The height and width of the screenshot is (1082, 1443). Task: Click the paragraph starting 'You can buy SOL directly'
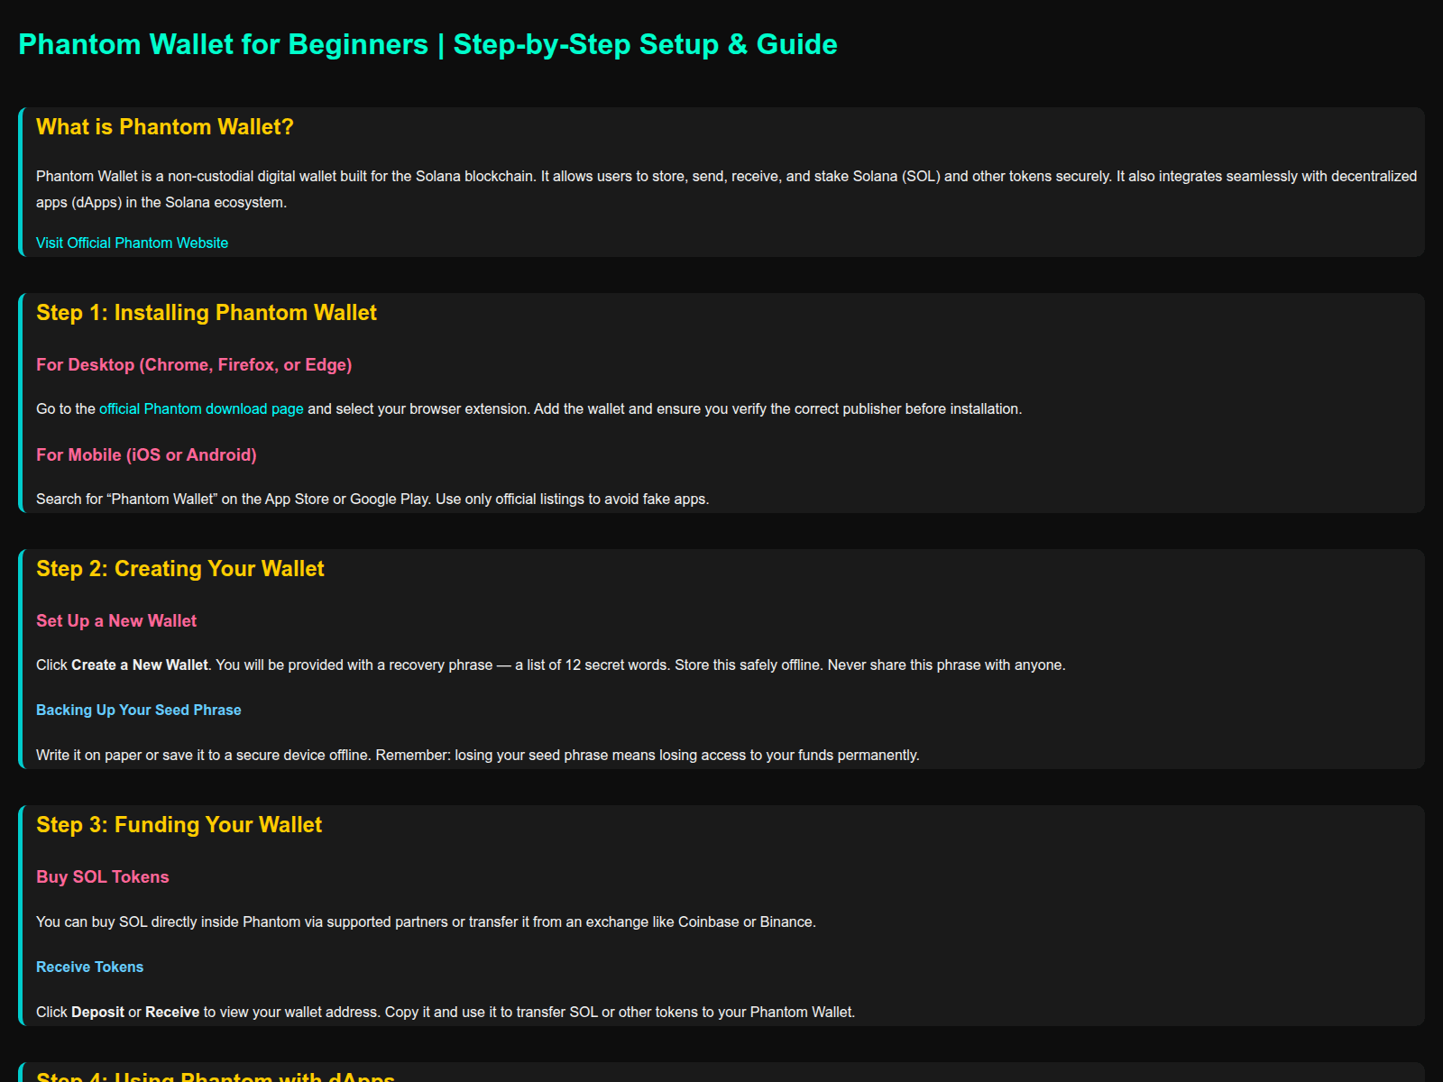coord(426,922)
